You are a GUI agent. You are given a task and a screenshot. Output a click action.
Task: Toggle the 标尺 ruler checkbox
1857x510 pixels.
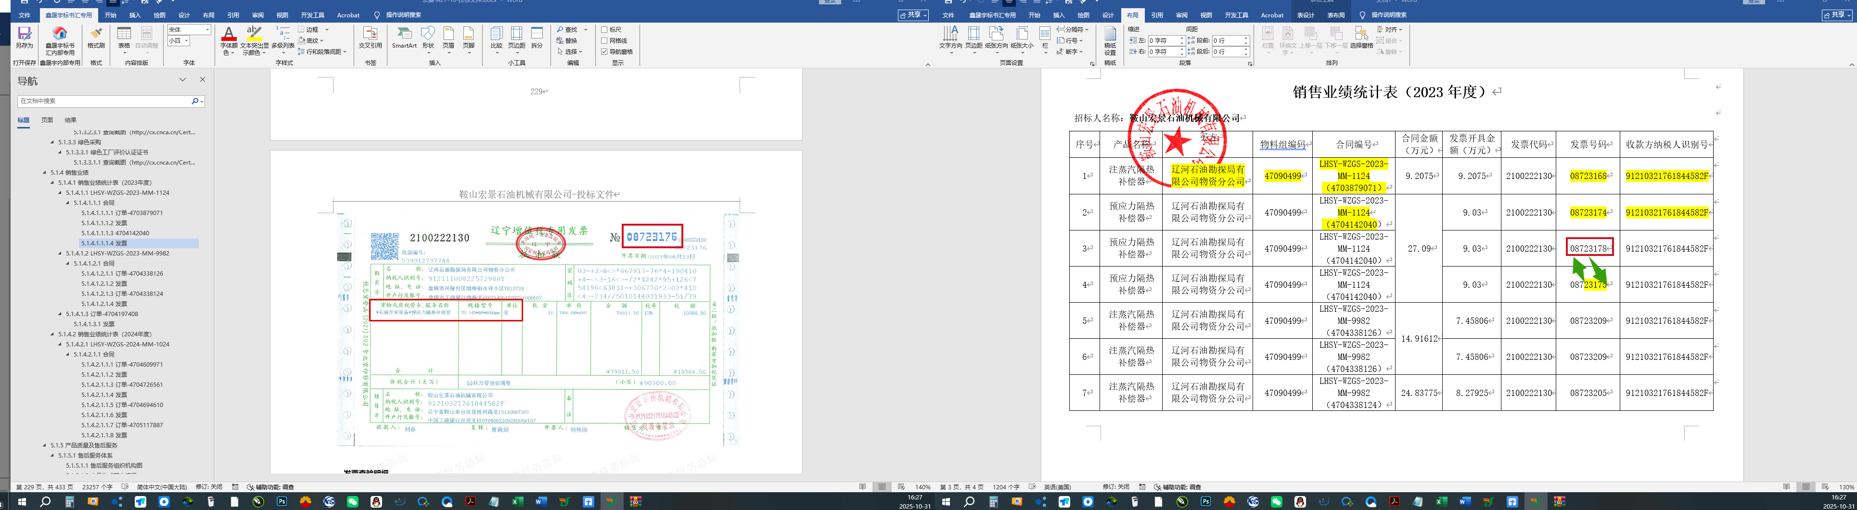604,29
